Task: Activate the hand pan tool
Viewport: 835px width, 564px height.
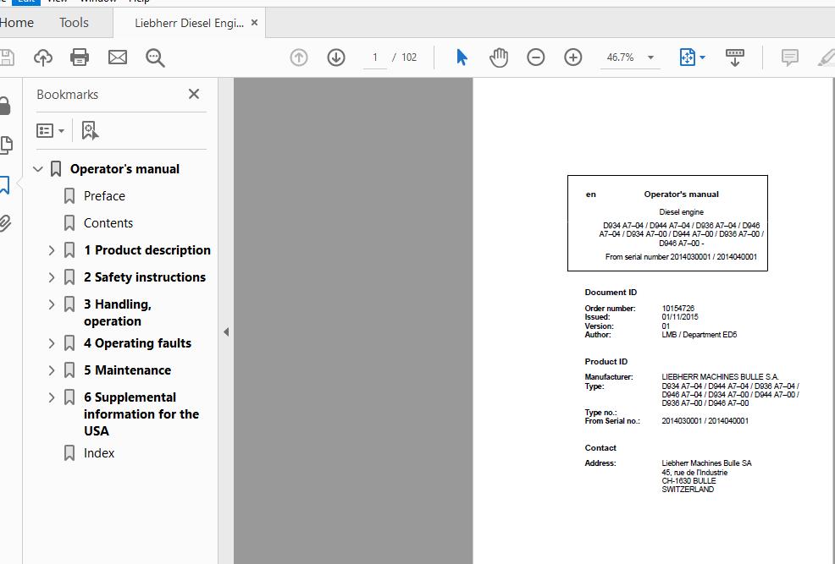Action: (499, 57)
